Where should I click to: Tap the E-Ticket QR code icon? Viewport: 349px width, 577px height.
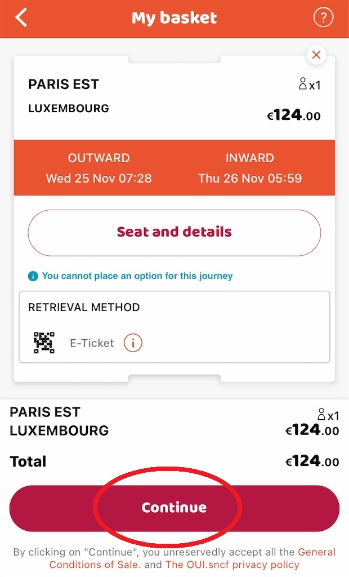(44, 343)
